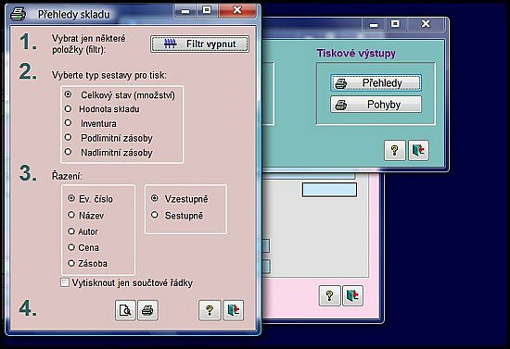This screenshot has height=349, width=510.
Task: Sort by Zásoba
Action: [x=71, y=263]
